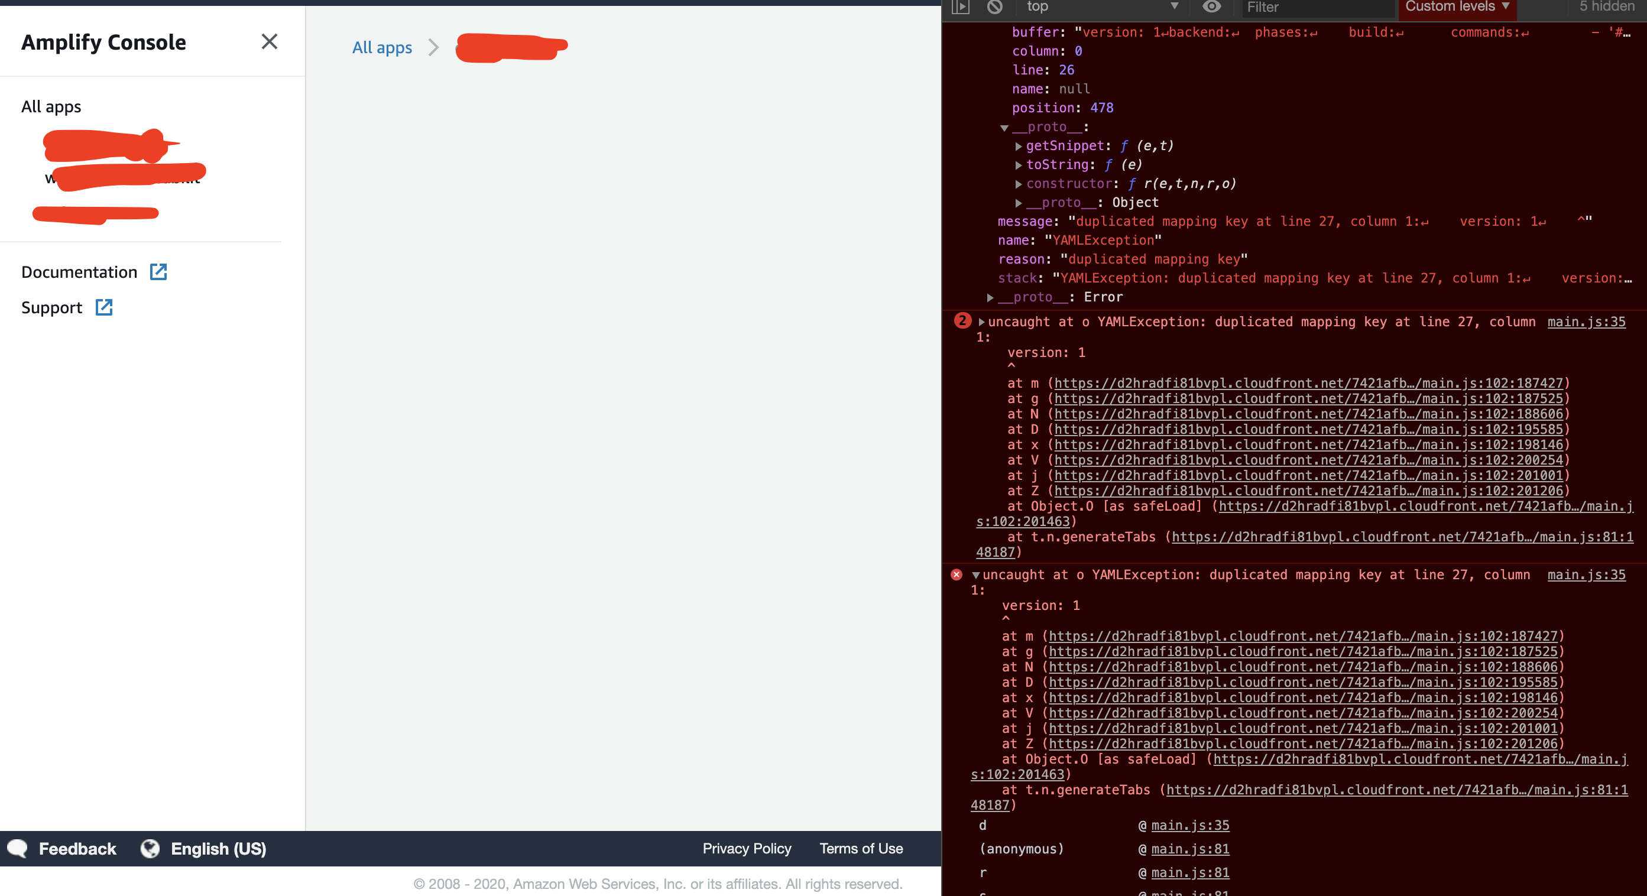
Task: Expand the __proto__: Object entry
Action: point(1019,203)
